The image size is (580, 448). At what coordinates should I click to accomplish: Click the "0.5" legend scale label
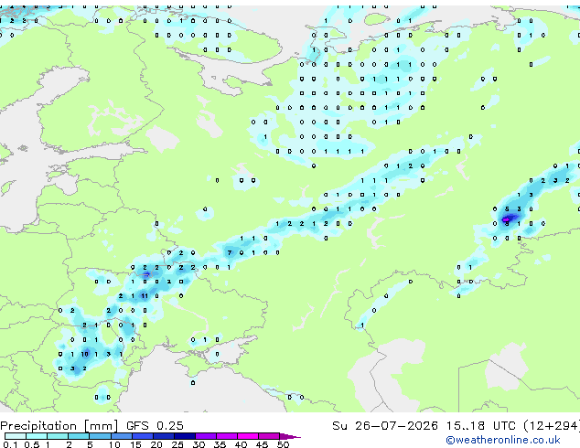[x=32, y=444]
